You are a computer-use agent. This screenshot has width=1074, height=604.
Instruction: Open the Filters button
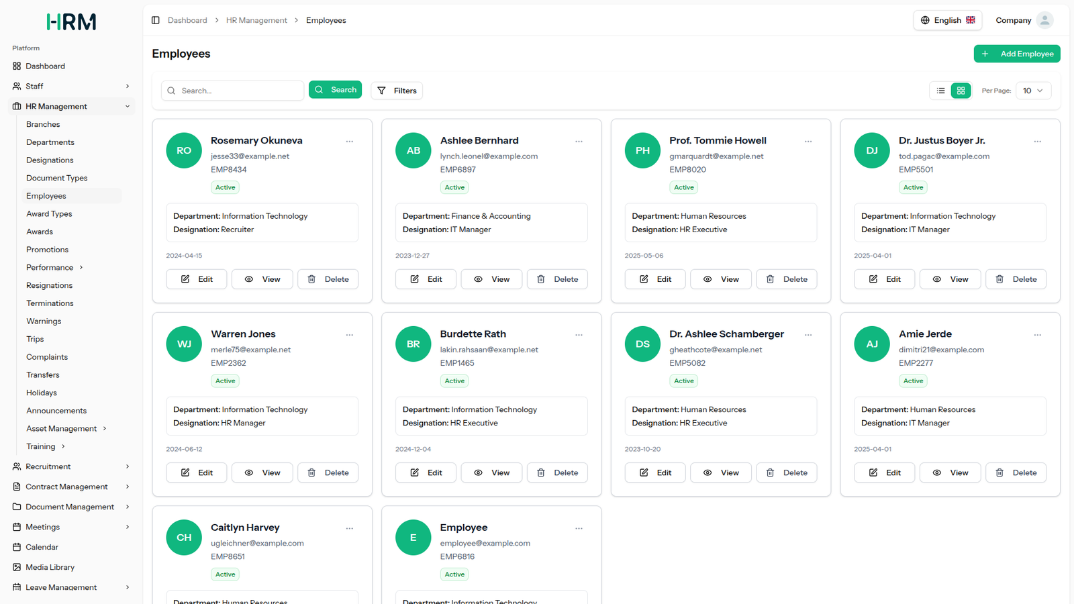[397, 91]
